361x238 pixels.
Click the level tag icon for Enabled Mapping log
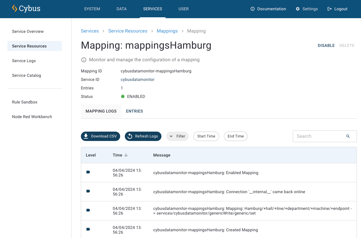click(x=88, y=172)
